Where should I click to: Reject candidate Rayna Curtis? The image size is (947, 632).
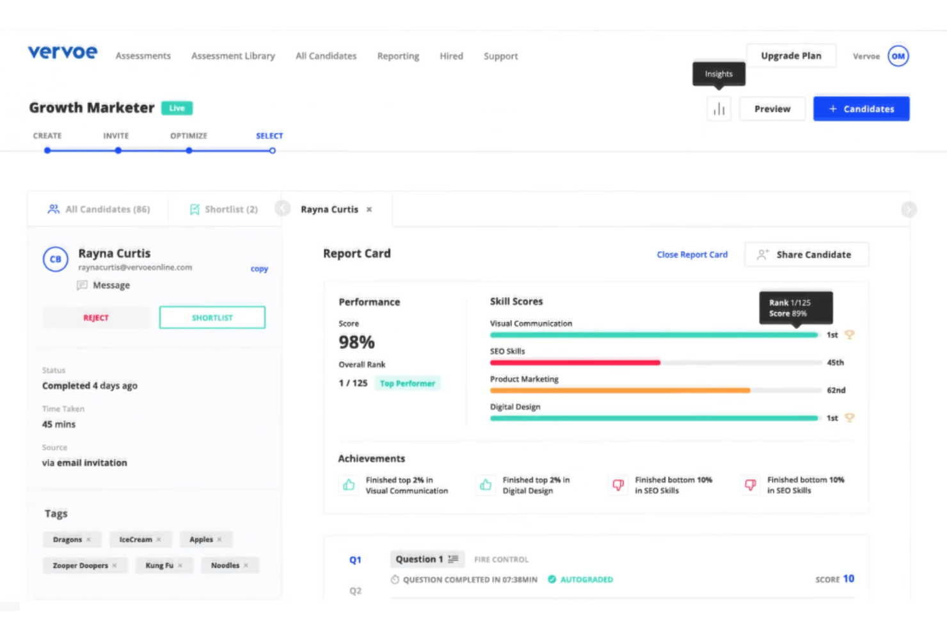pos(96,318)
